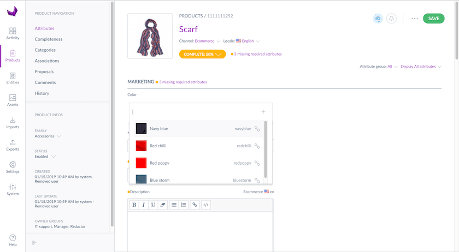
Task: Open the Assets section
Action: pyautogui.click(x=13, y=100)
